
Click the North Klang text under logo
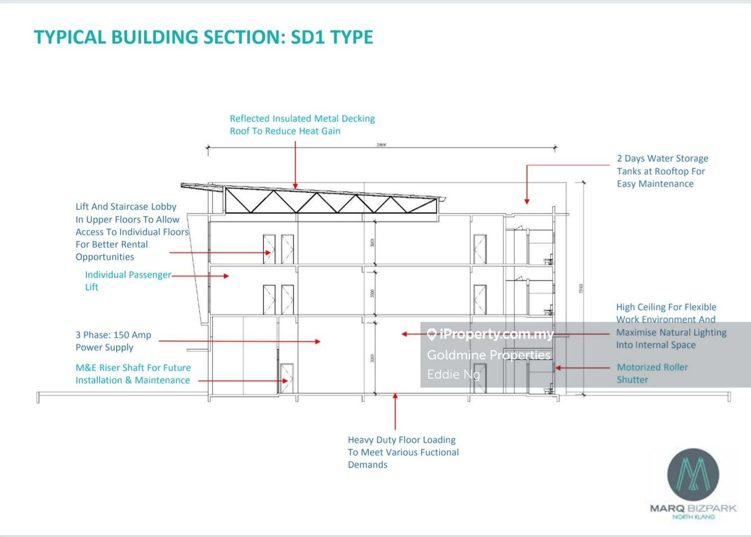click(x=694, y=517)
